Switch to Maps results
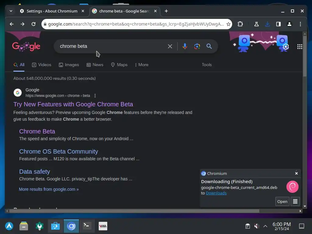 click(119, 65)
